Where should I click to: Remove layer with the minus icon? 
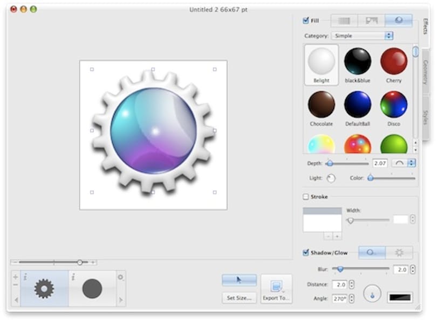[15, 285]
